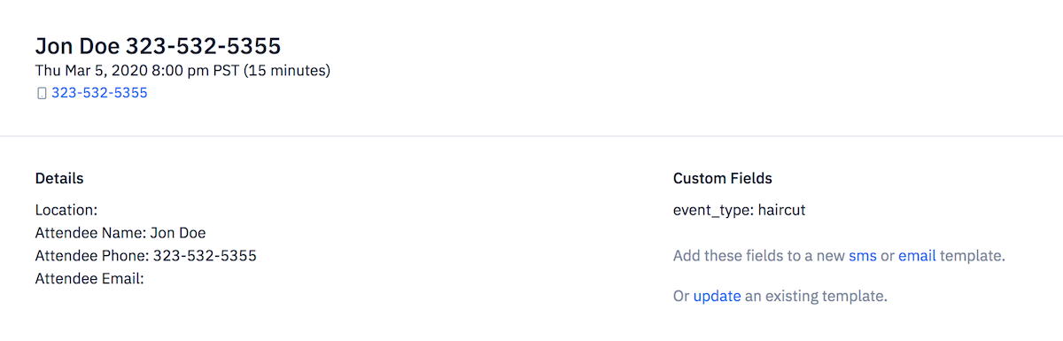Click the "an existing template" text
Screen dimensions: 1063x341
[x=815, y=296]
